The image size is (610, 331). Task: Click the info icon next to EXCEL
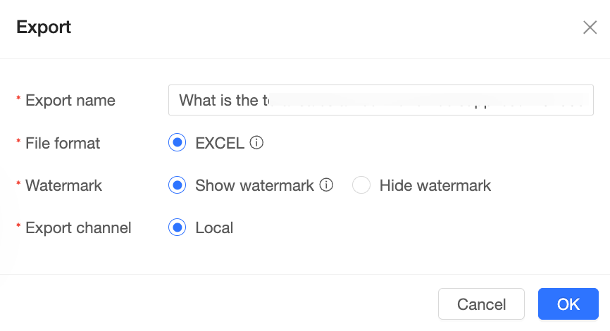click(x=257, y=143)
